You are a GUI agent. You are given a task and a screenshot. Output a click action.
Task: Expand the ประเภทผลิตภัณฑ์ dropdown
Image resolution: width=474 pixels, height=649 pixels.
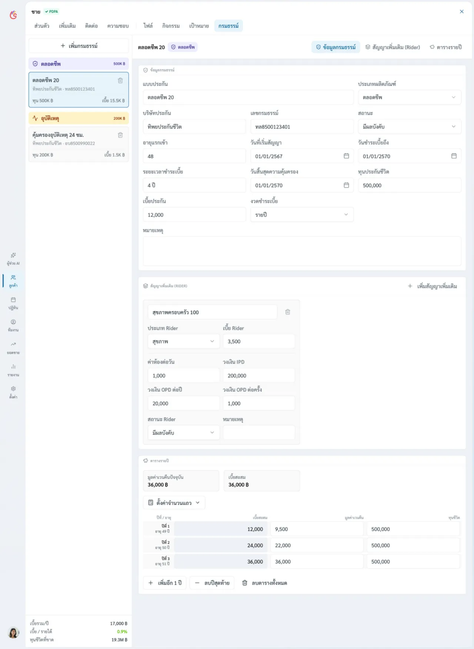pos(410,97)
